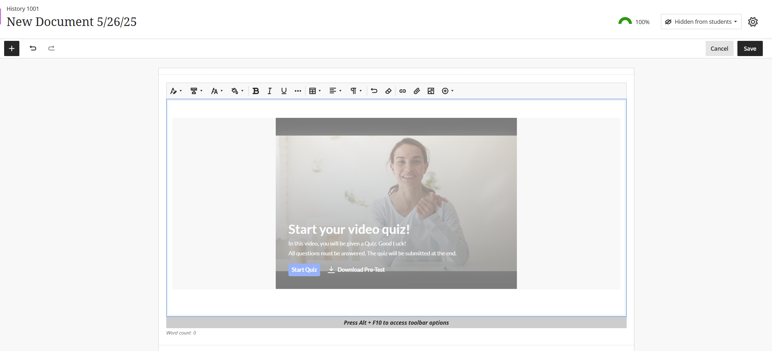Show more formatting options ellipsis
Viewport: 772px width, 351px height.
pos(298,91)
